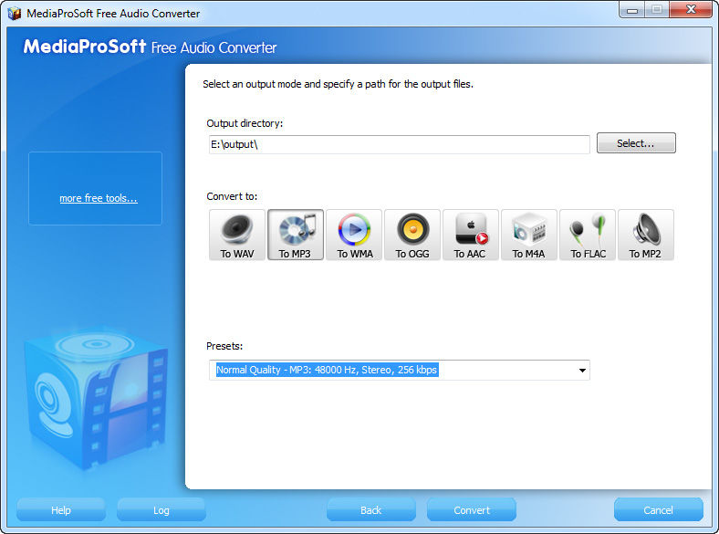Minimize the Free Audio Converter window

click(632, 10)
